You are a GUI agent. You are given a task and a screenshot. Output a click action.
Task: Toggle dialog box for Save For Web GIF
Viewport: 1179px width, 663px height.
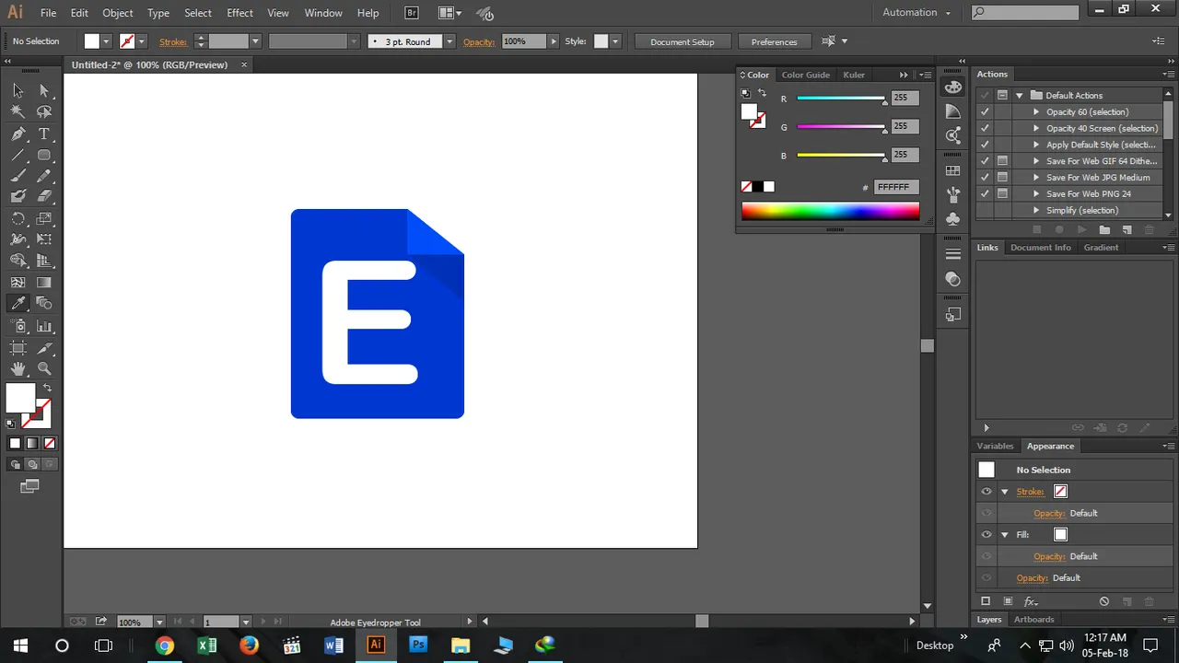(1002, 160)
